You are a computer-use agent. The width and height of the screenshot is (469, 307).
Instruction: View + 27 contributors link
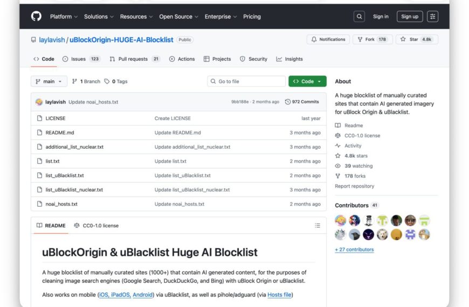click(x=354, y=249)
